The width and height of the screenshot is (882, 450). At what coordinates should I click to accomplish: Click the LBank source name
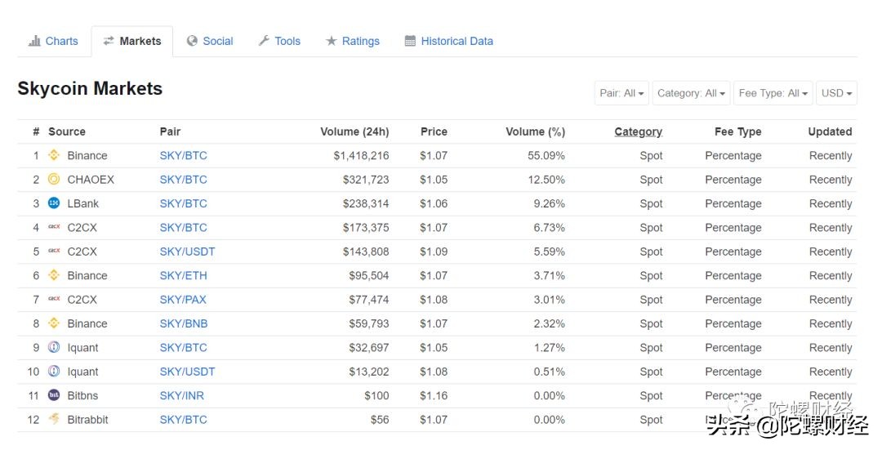[83, 203]
